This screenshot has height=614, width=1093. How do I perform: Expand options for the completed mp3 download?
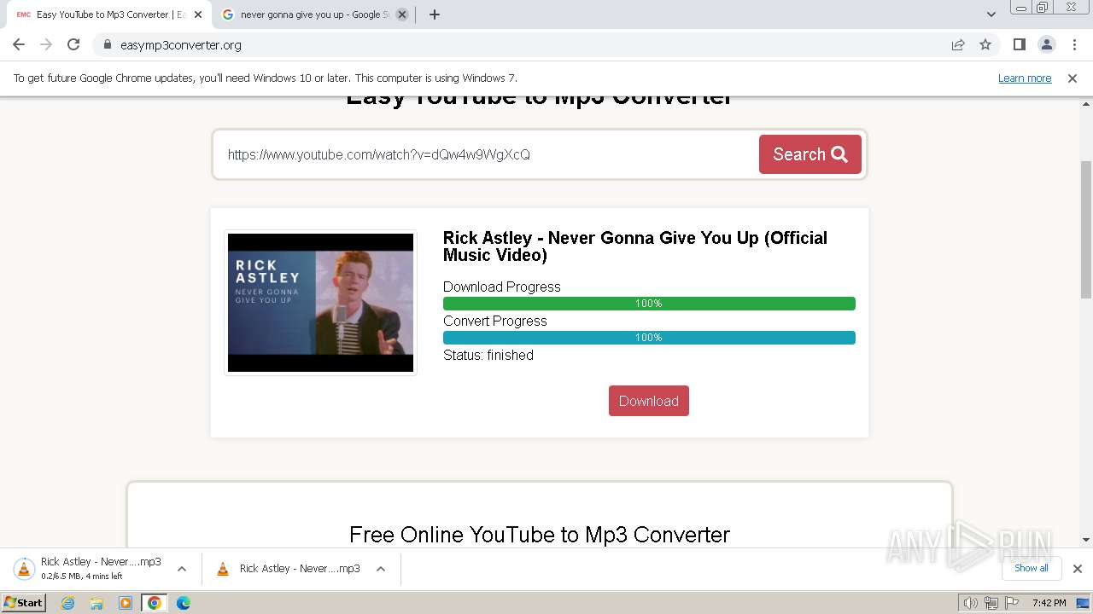tap(381, 569)
